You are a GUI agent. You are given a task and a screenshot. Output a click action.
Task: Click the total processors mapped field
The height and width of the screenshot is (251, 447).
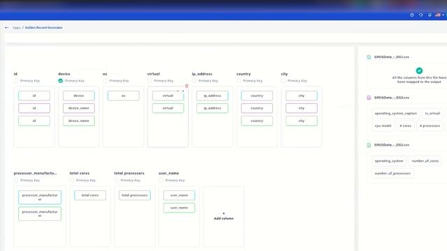(135, 195)
